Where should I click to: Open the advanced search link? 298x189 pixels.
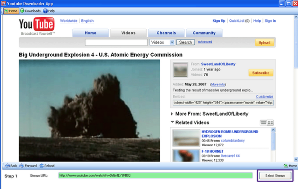[205, 42]
